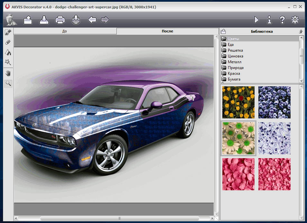This screenshot has height=223, width=307.
Task: Open the Природа texture folder
Action: coord(260,68)
